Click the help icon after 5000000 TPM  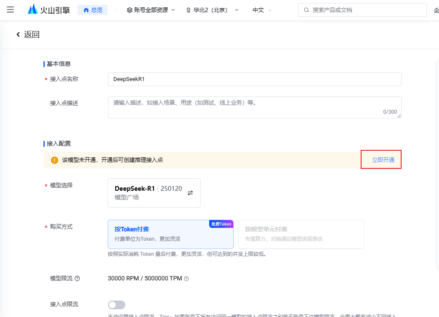pyautogui.click(x=185, y=279)
